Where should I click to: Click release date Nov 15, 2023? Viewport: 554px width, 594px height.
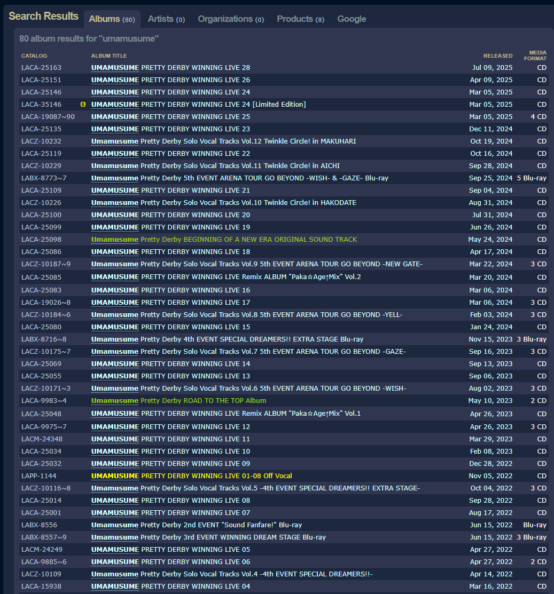[x=490, y=339]
